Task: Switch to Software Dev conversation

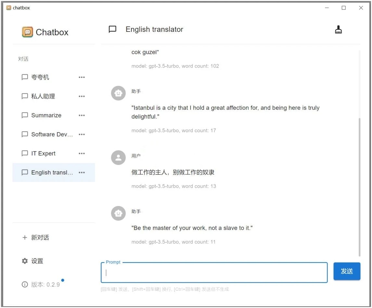Action: point(52,135)
